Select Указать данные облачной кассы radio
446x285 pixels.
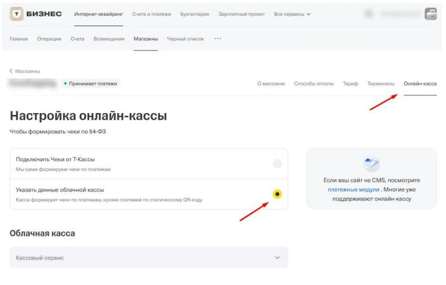click(x=277, y=194)
